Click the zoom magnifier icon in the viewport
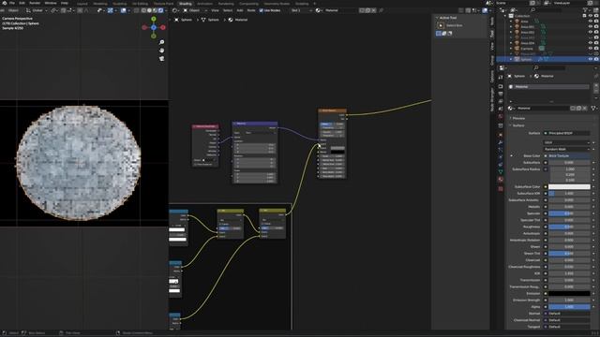Screen dimensions: 600x337 162,42
